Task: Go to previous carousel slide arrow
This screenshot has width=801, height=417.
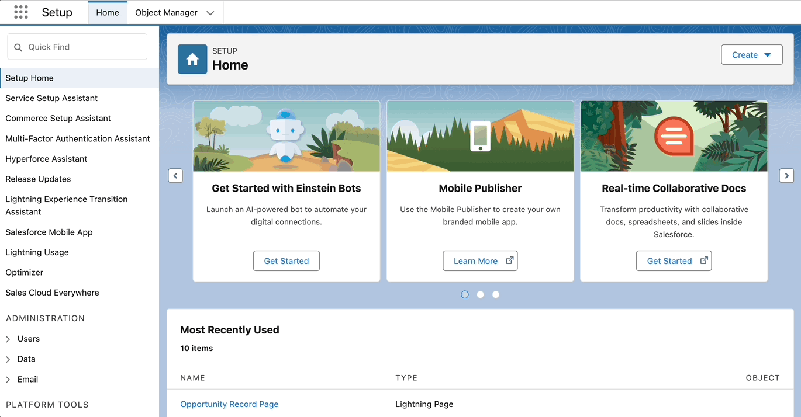Action: [175, 175]
